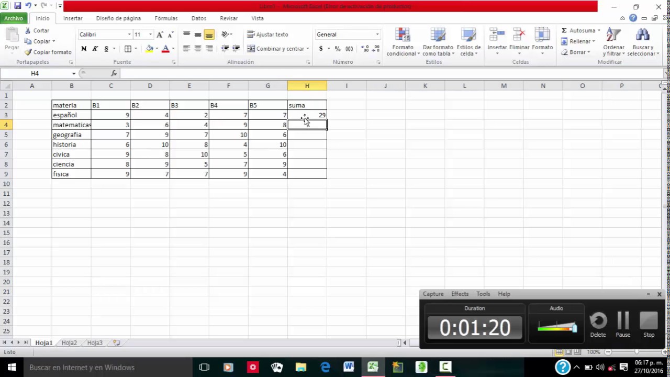Align text to top
The height and width of the screenshot is (377, 670).
coord(186,35)
